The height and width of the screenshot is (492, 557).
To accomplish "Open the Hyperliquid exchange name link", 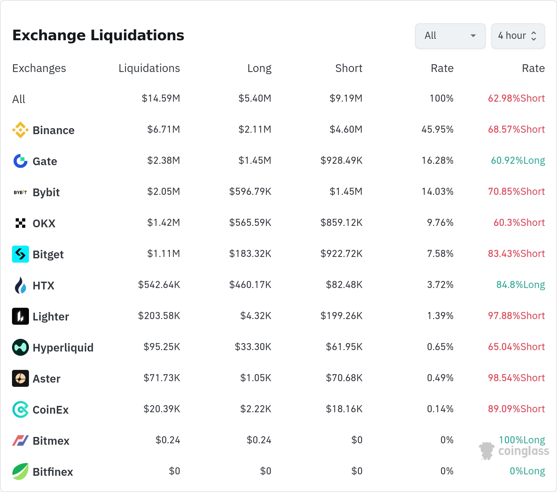I will point(63,348).
